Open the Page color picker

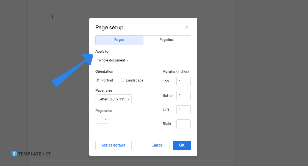(x=100, y=119)
